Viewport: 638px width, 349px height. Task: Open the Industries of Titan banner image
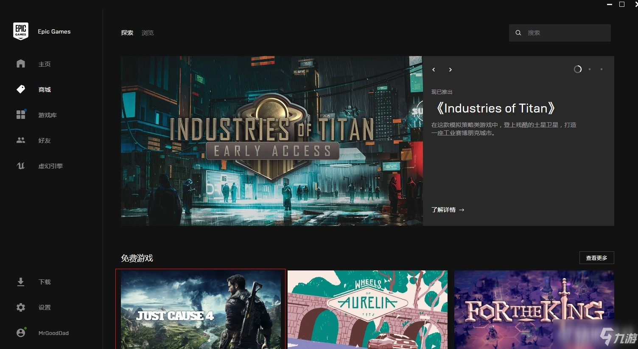coord(272,141)
